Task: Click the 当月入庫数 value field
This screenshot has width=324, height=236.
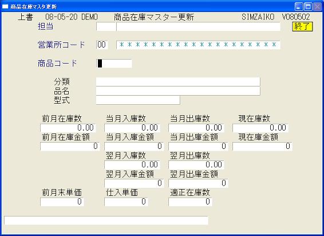Action: click(x=132, y=128)
